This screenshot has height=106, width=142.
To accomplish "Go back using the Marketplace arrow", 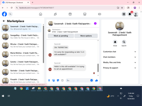I will coord(4,21).
